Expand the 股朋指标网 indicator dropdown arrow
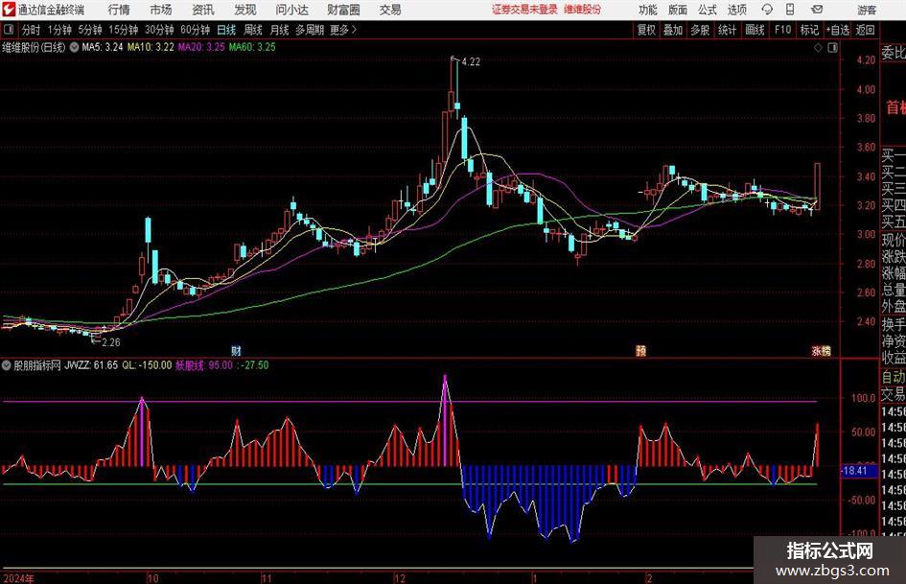Screen dimensions: 906x584 coord(7,365)
